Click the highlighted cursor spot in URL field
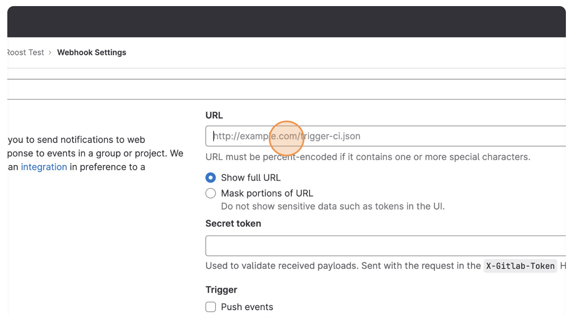 (x=287, y=138)
